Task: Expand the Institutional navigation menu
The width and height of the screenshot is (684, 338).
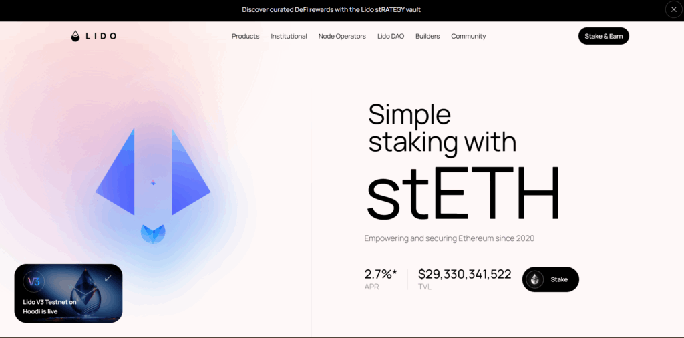Action: tap(289, 36)
